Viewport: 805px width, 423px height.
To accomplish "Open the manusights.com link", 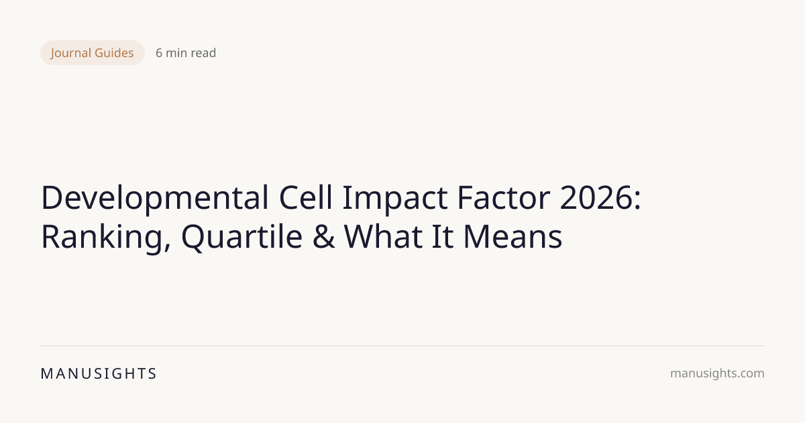I will tap(717, 374).
